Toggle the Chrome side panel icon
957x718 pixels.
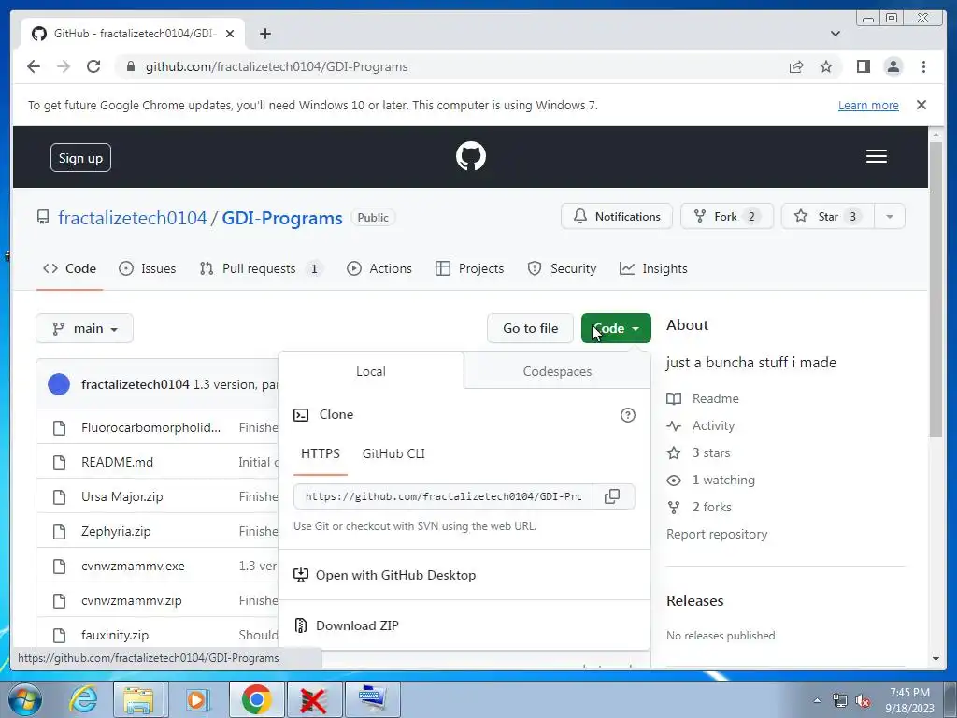863,66
